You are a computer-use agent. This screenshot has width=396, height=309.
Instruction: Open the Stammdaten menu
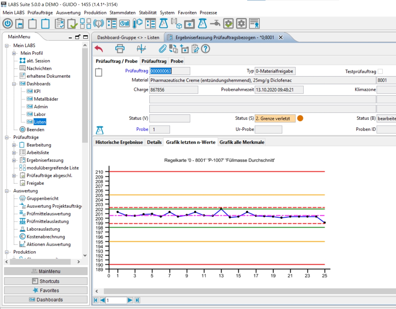(123, 13)
